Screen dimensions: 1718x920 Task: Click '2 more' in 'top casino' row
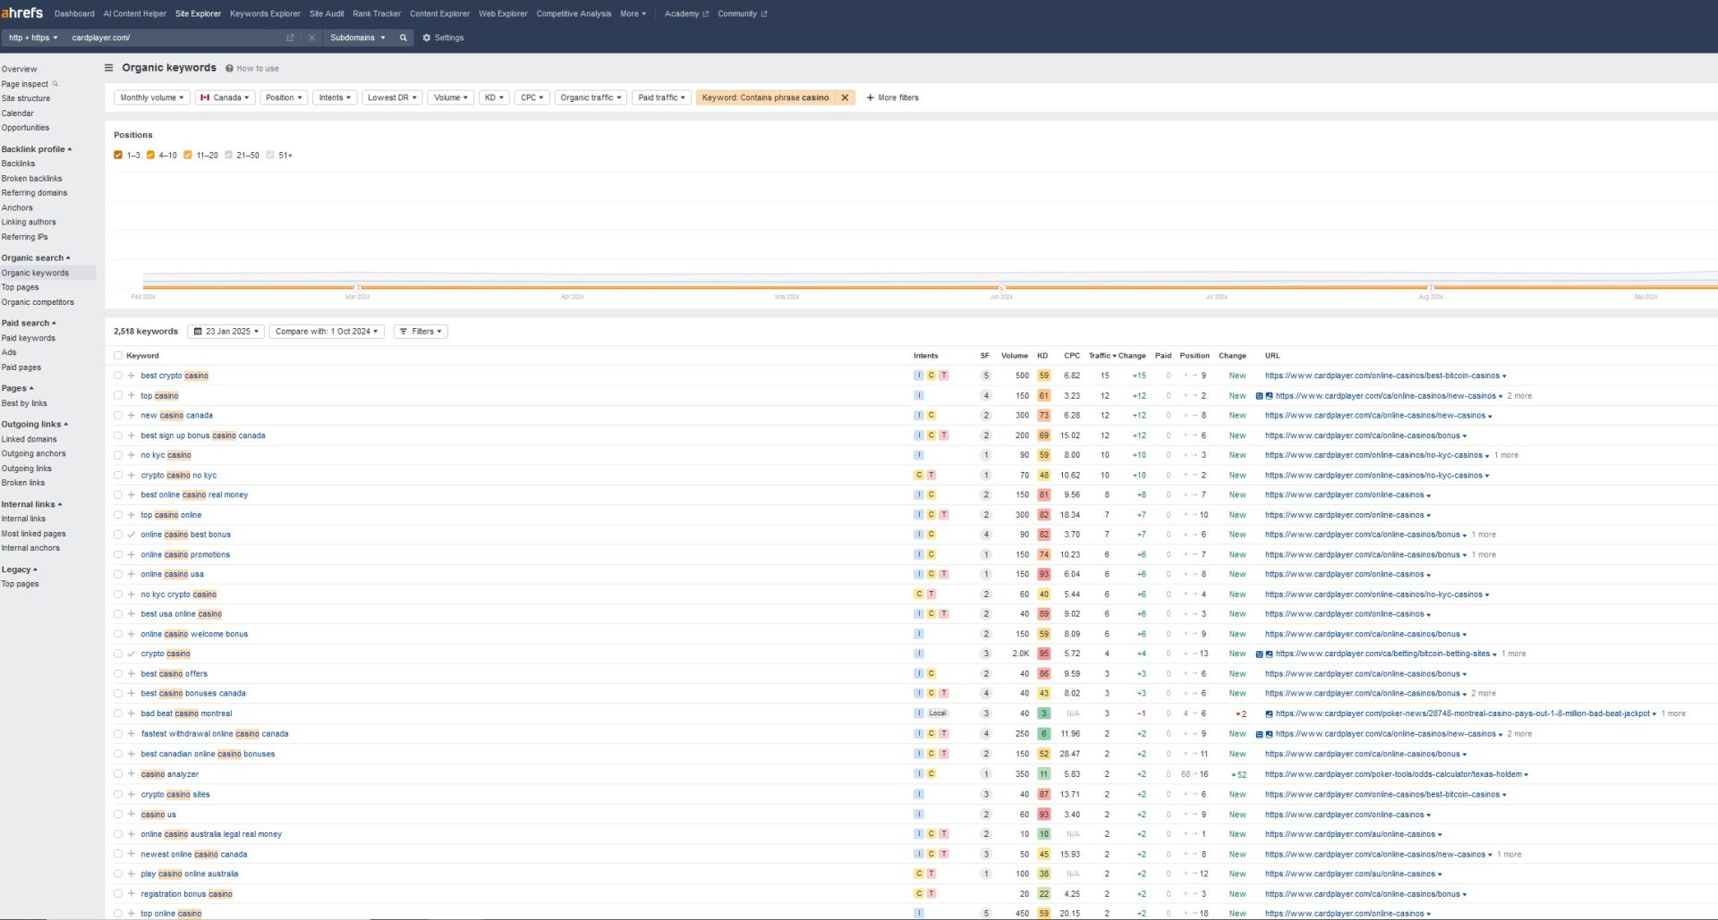tap(1519, 395)
